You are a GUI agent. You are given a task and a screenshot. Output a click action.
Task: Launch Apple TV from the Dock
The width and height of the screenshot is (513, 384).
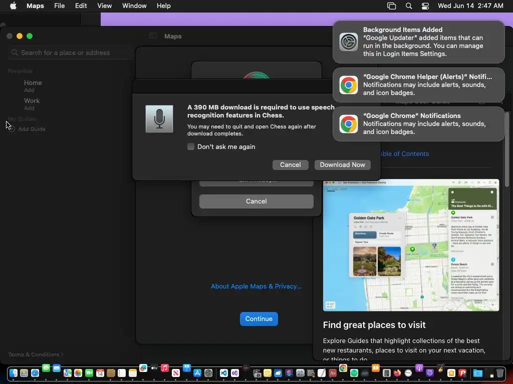154,368
